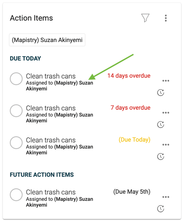Open ellipsis menu for 14 days overdue item
186x223 pixels.
[x=166, y=81]
